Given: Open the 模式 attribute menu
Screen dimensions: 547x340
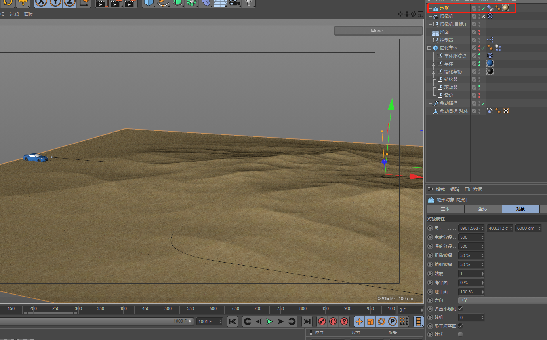Looking at the screenshot, I should point(440,189).
